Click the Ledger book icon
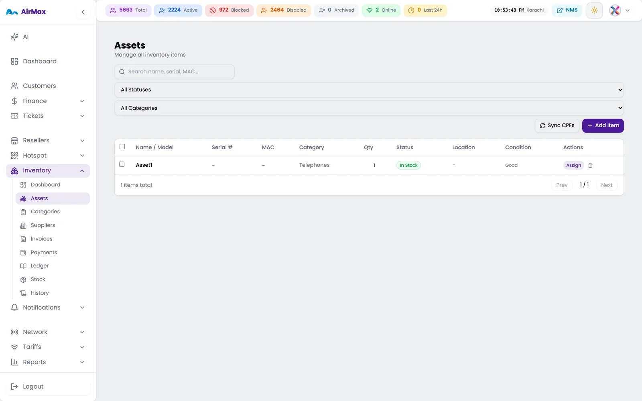This screenshot has width=642, height=401. click(x=23, y=266)
